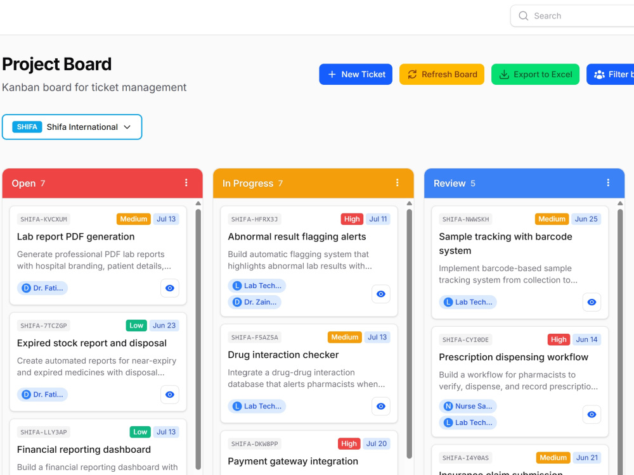Click Medium priority badge on SHIFA-F5AZ5A

[344, 338]
